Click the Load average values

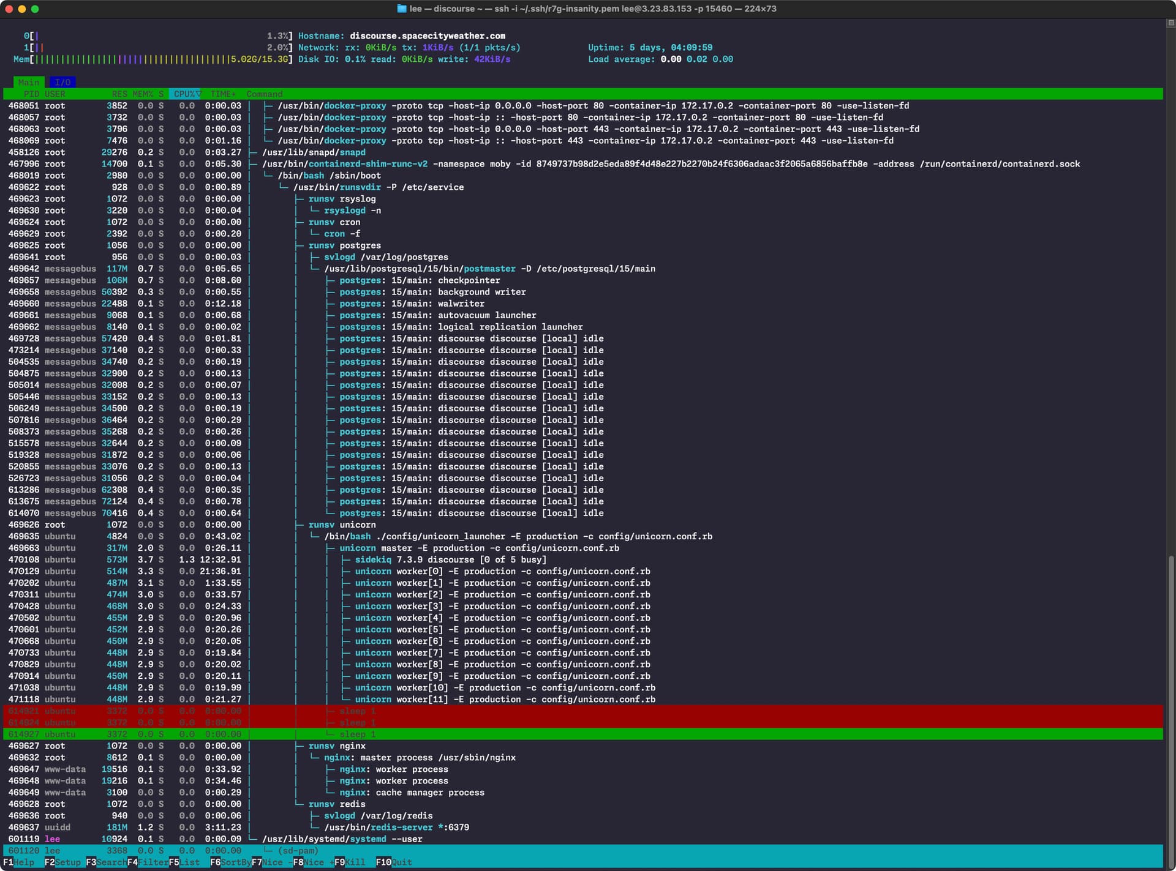pyautogui.click(x=696, y=59)
